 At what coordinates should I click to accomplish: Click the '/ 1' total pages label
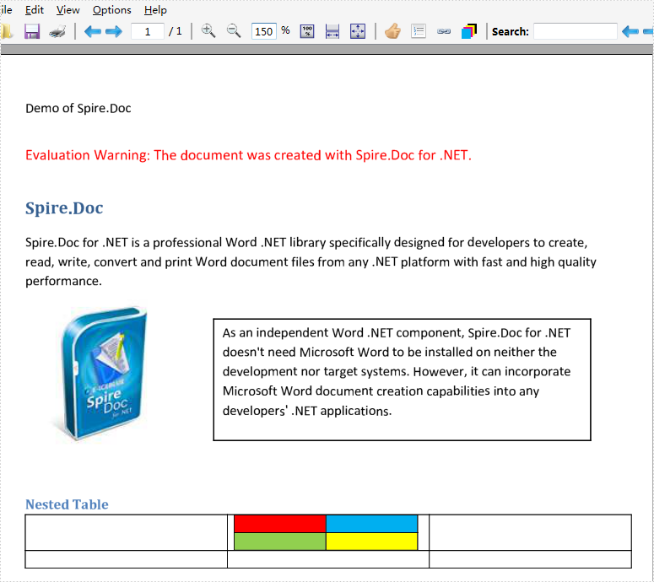pyautogui.click(x=176, y=31)
